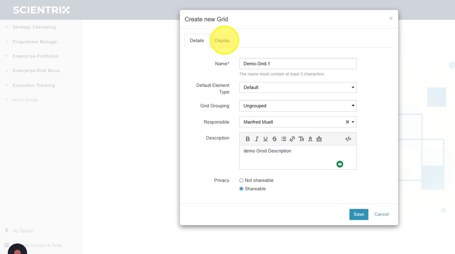Switch to HTML code view
The width and height of the screenshot is (455, 254).
tap(348, 139)
